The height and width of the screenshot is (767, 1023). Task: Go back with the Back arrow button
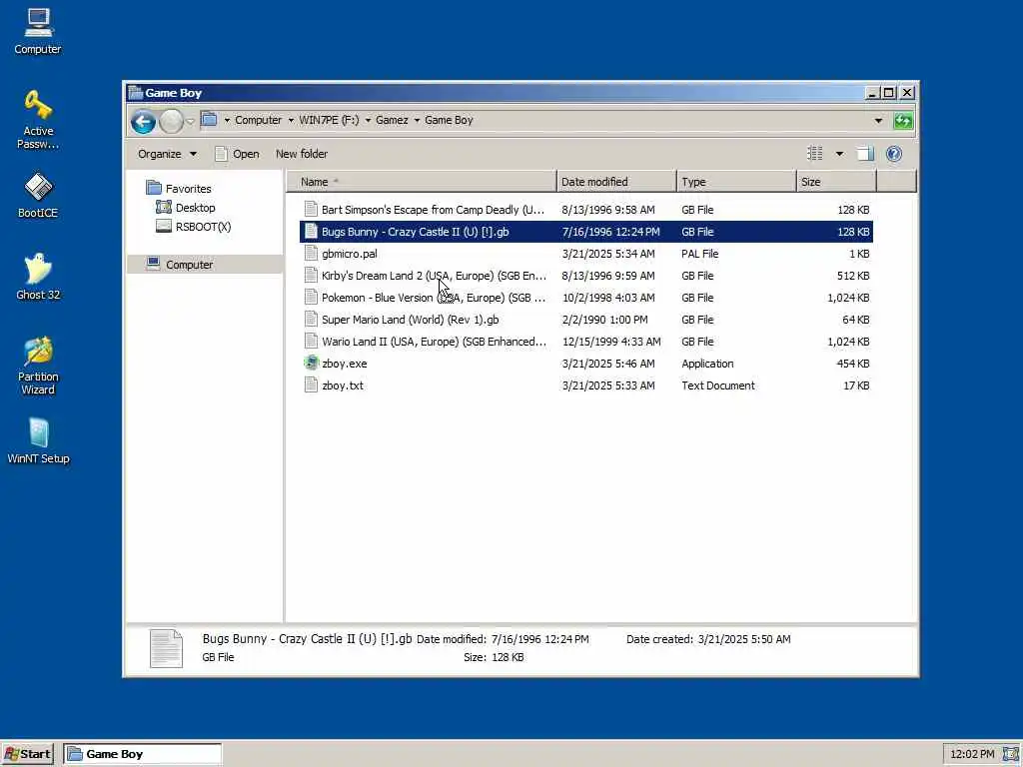[143, 121]
